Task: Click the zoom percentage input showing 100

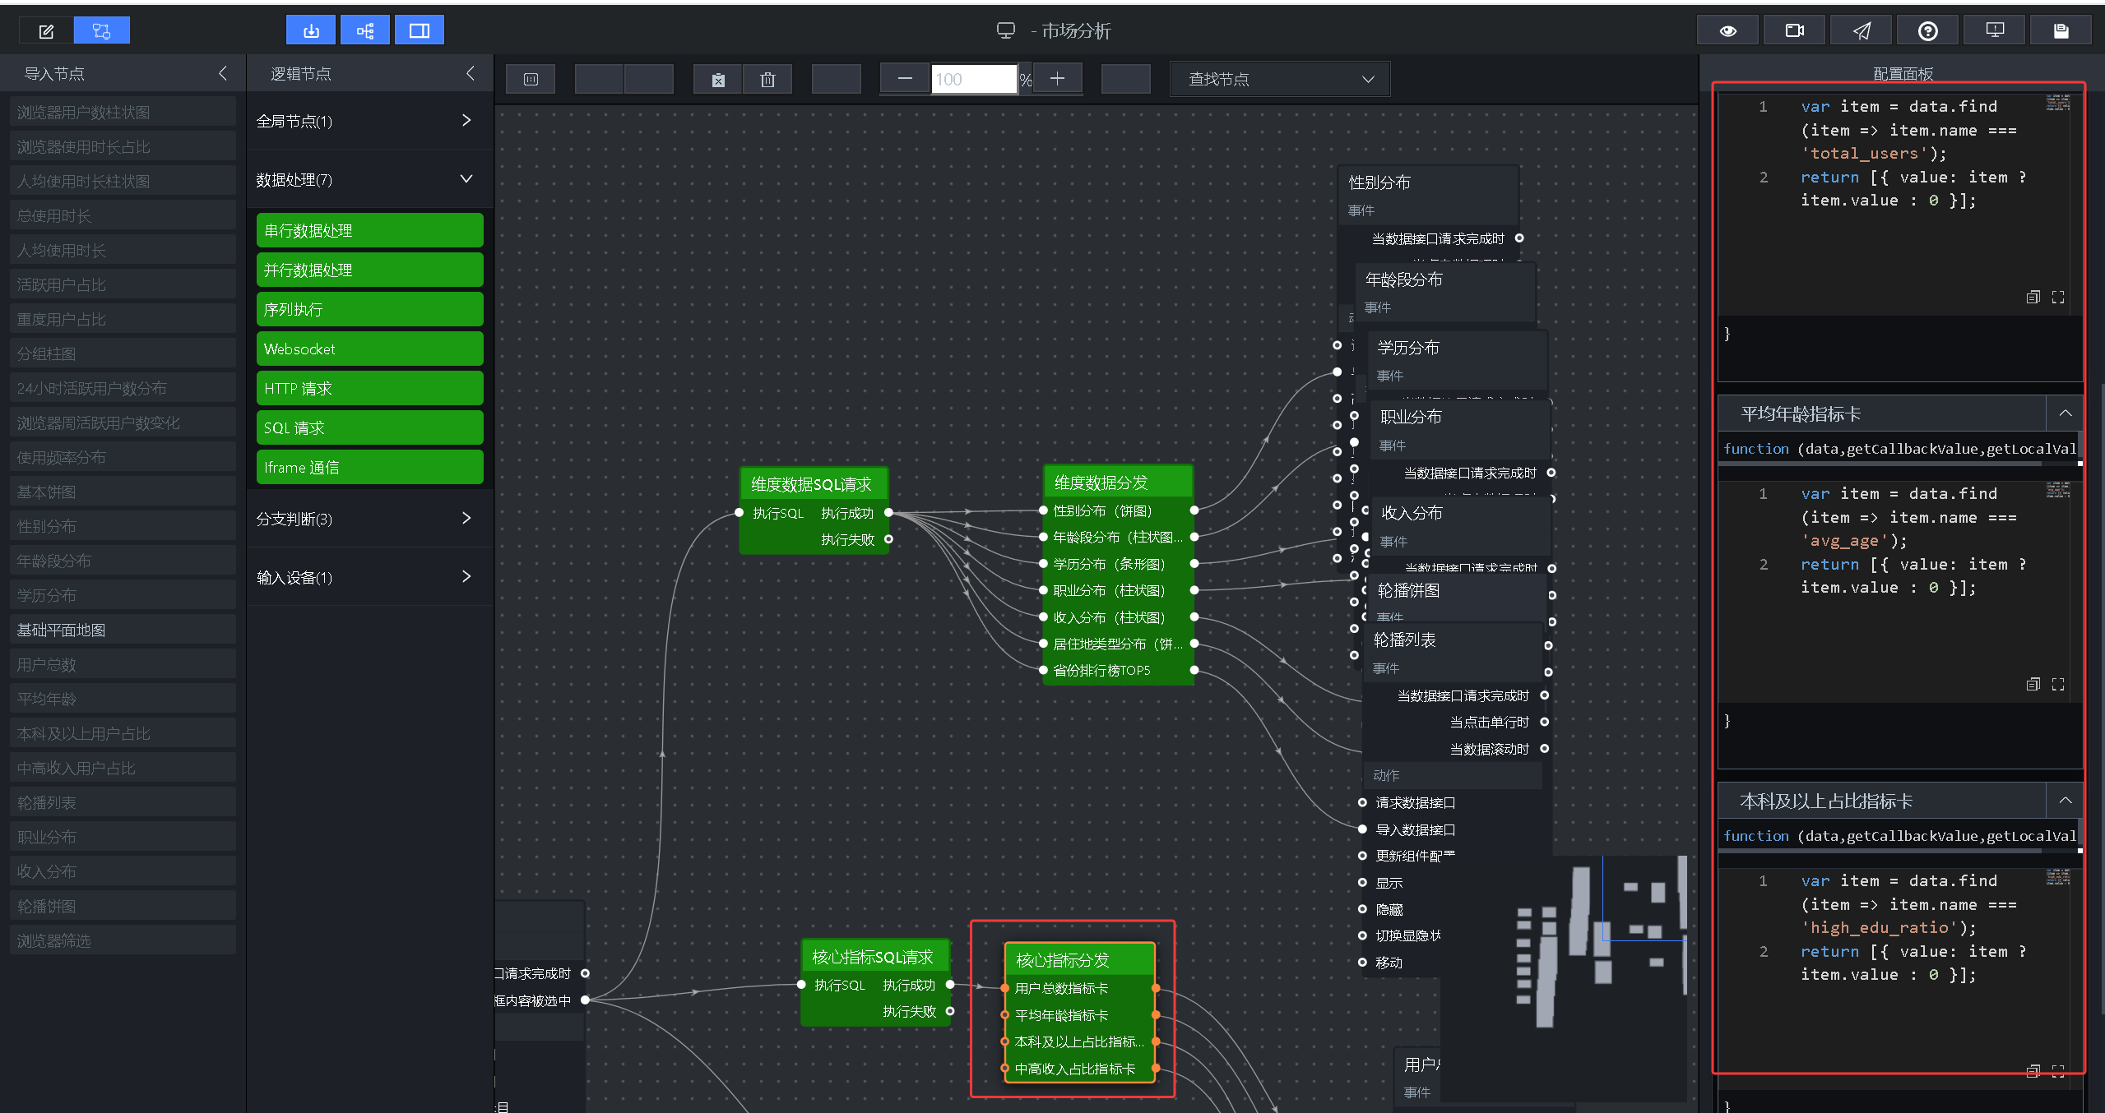Action: (x=974, y=80)
